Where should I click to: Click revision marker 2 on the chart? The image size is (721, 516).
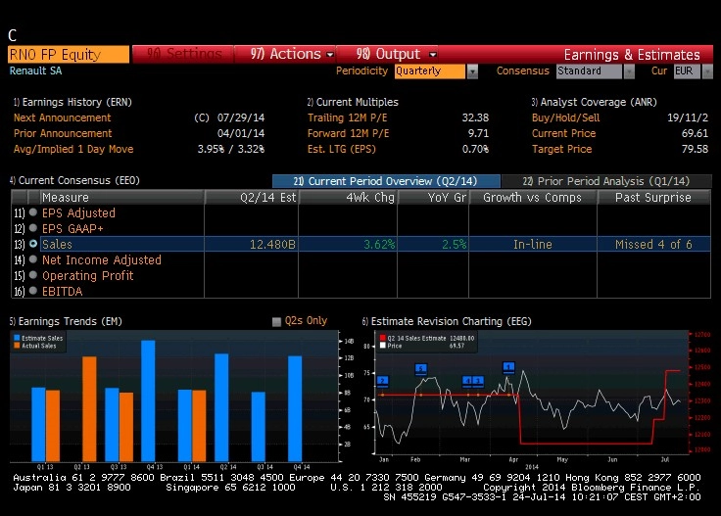383,381
